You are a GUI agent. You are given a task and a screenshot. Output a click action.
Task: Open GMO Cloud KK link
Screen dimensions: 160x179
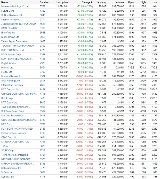[10, 28]
